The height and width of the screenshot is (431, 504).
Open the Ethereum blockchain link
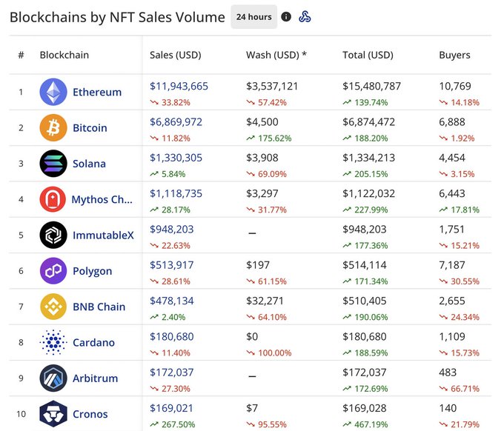97,92
